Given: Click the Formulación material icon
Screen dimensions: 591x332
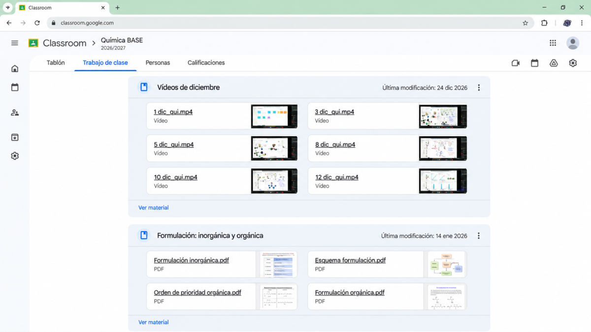Looking at the screenshot, I should tap(144, 236).
